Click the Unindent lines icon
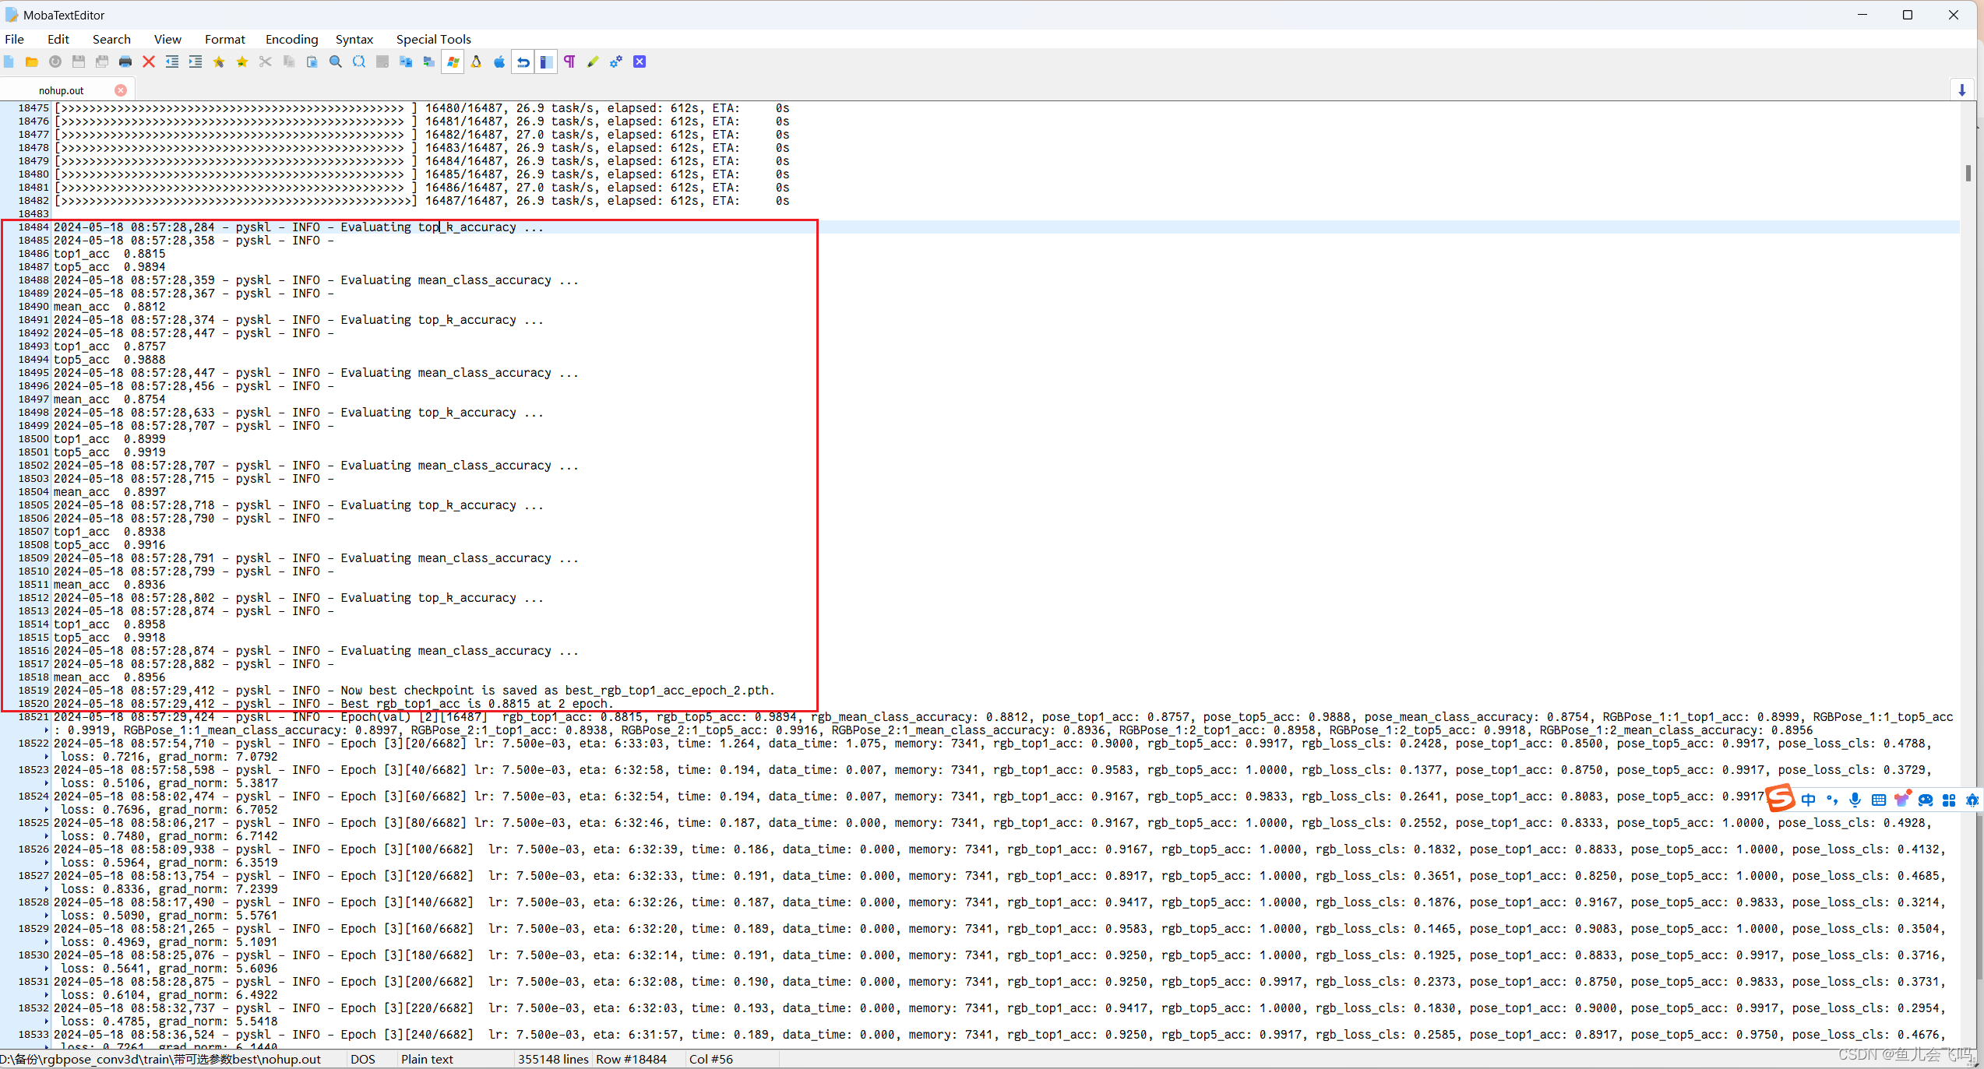Viewport: 1984px width, 1069px height. pos(172,62)
